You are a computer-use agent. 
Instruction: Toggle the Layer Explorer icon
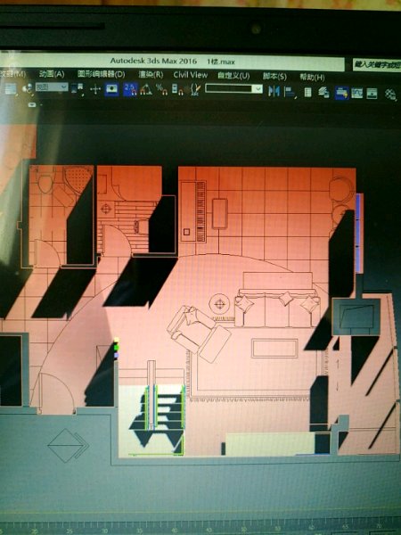324,93
